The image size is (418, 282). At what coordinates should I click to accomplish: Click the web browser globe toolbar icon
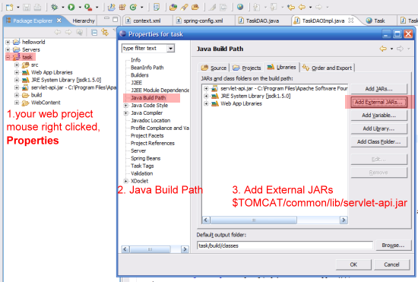pyautogui.click(x=240, y=7)
